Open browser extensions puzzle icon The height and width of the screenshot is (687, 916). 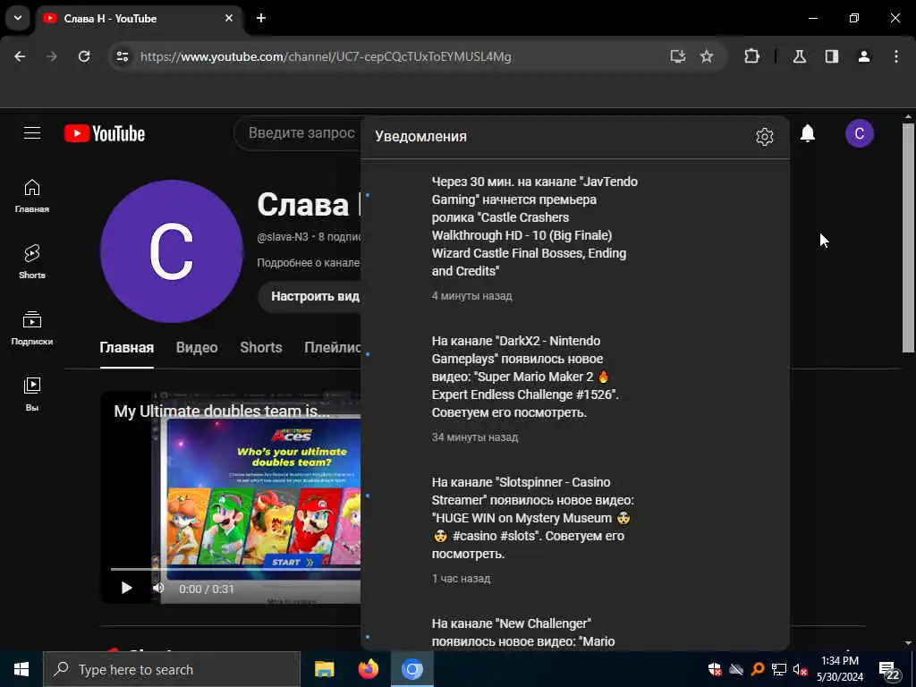pyautogui.click(x=751, y=56)
